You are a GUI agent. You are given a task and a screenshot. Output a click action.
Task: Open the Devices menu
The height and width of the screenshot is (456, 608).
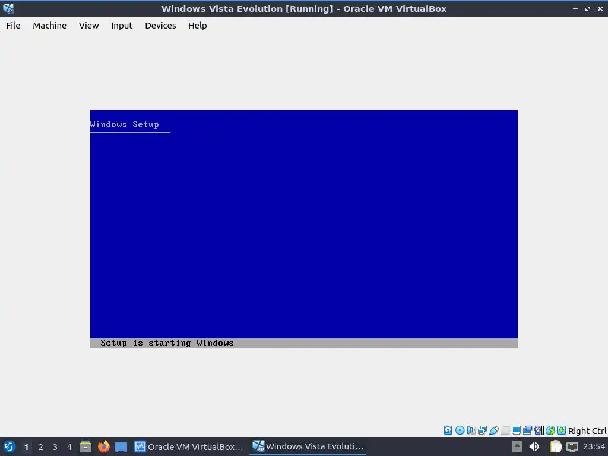coord(160,26)
